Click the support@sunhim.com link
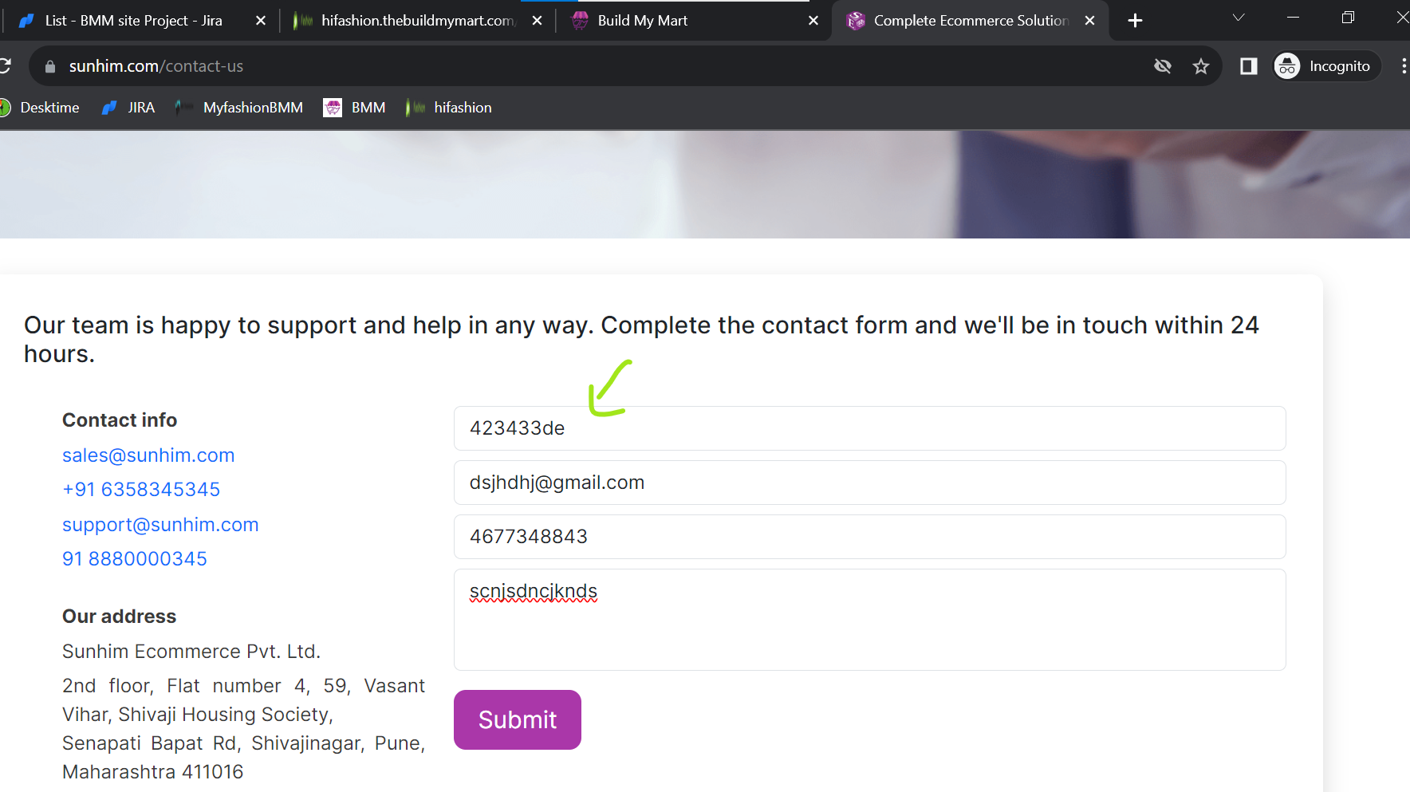The width and height of the screenshot is (1410, 792). click(160, 525)
